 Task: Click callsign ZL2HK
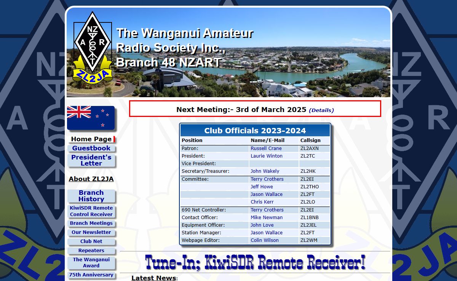pyautogui.click(x=308, y=171)
